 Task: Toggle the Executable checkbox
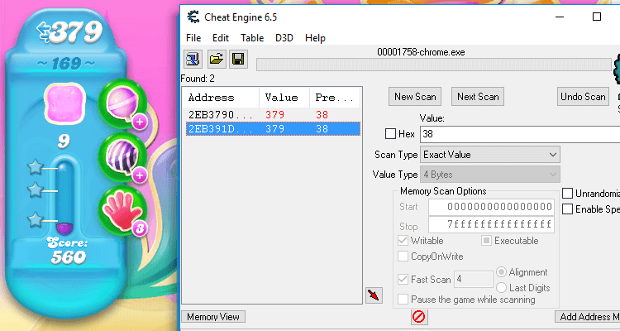[x=486, y=240]
